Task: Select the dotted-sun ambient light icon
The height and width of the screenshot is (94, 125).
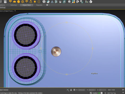Action: pos(39,2)
